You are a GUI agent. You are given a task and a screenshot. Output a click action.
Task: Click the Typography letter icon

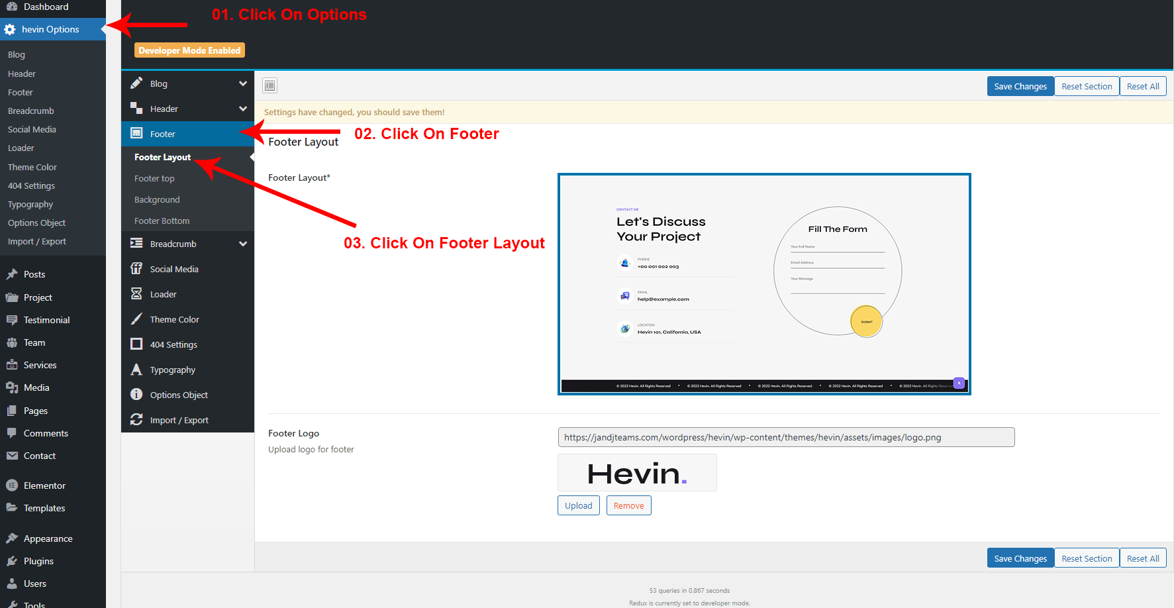point(136,370)
